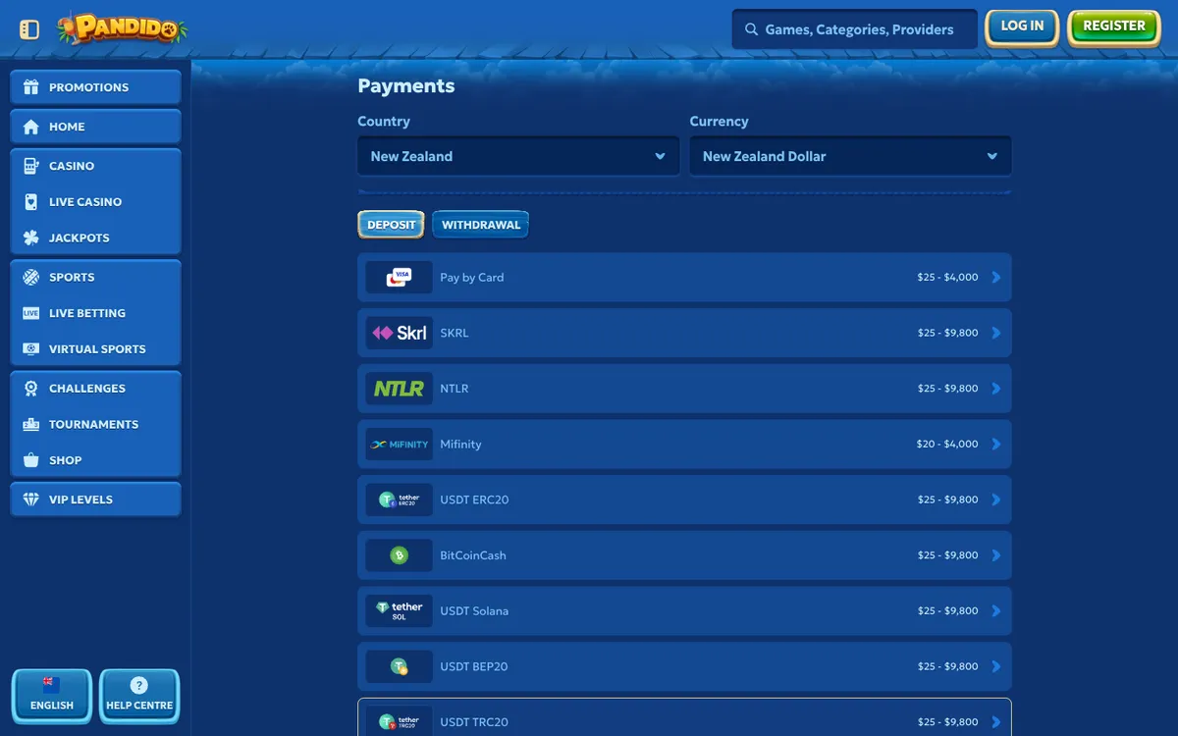Click the Shop bag icon
The width and height of the screenshot is (1178, 736).
point(30,460)
